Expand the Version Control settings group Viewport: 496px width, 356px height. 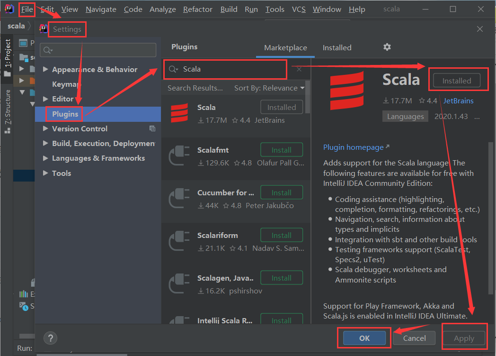click(45, 128)
